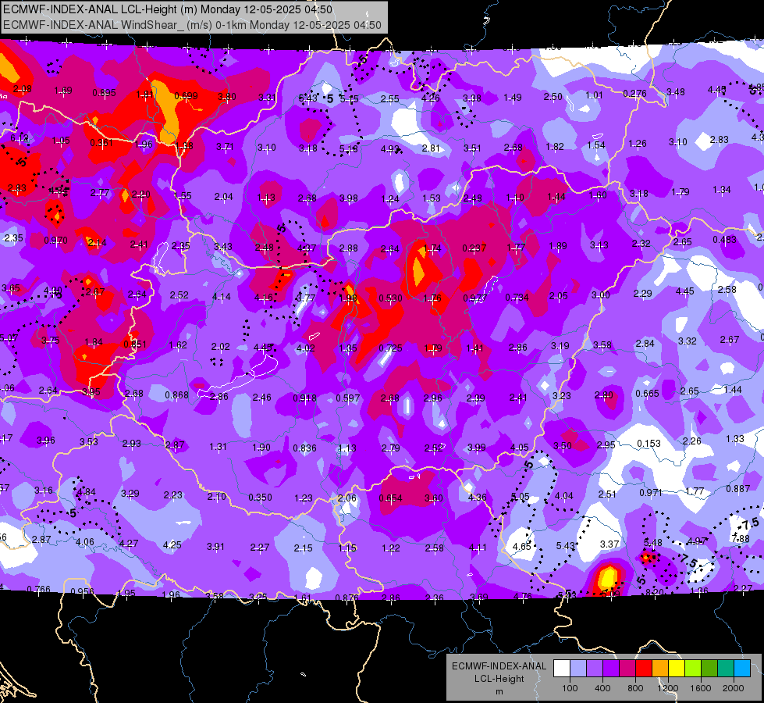This screenshot has height=703, width=764.
Task: Click the wind shear value 0.597
Action: [x=348, y=398]
